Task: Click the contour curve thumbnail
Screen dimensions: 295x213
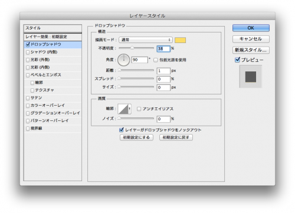Action: (x=123, y=109)
